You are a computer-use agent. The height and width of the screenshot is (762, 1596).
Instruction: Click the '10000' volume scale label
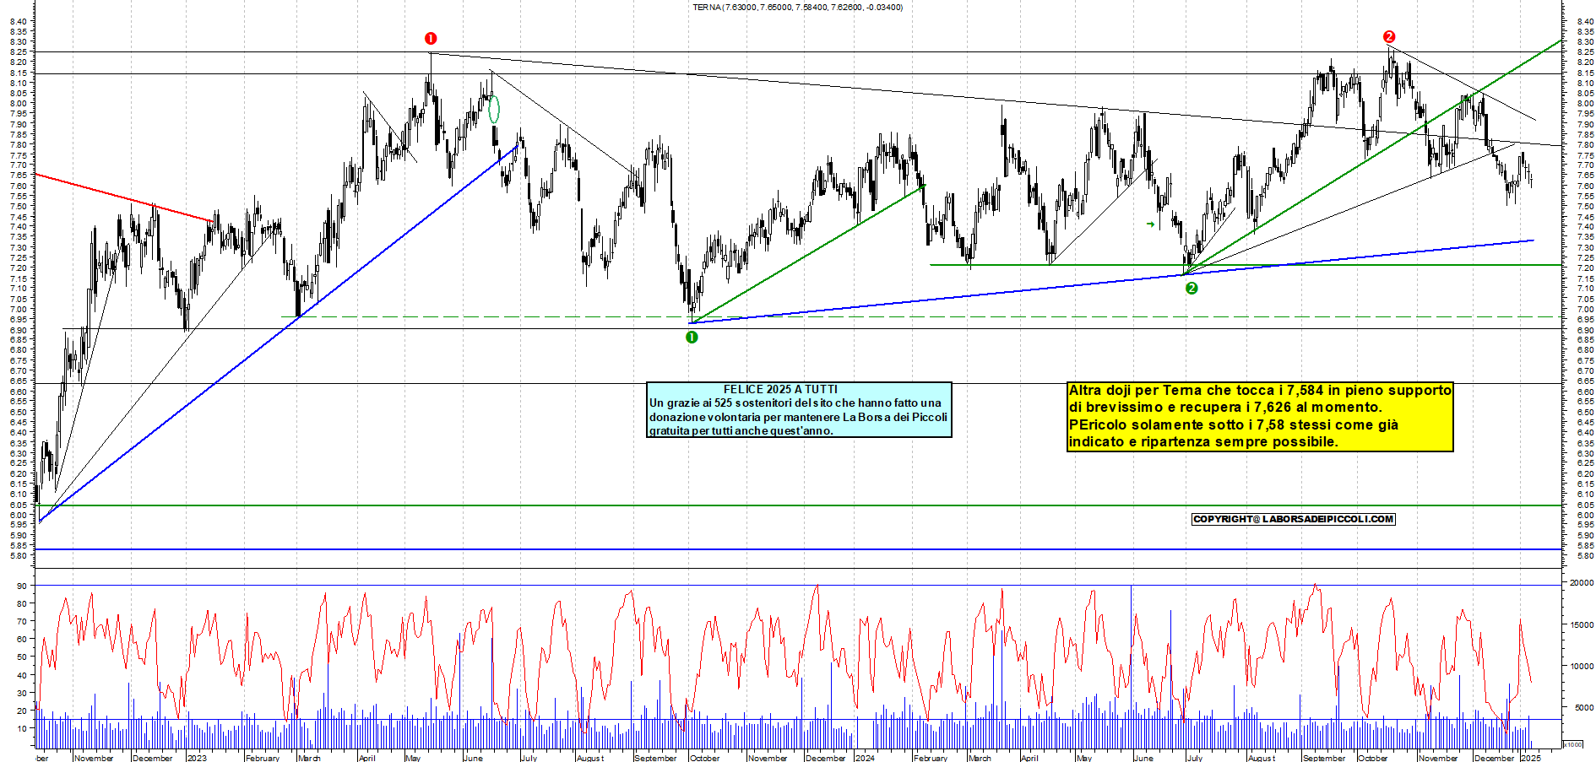1581,667
